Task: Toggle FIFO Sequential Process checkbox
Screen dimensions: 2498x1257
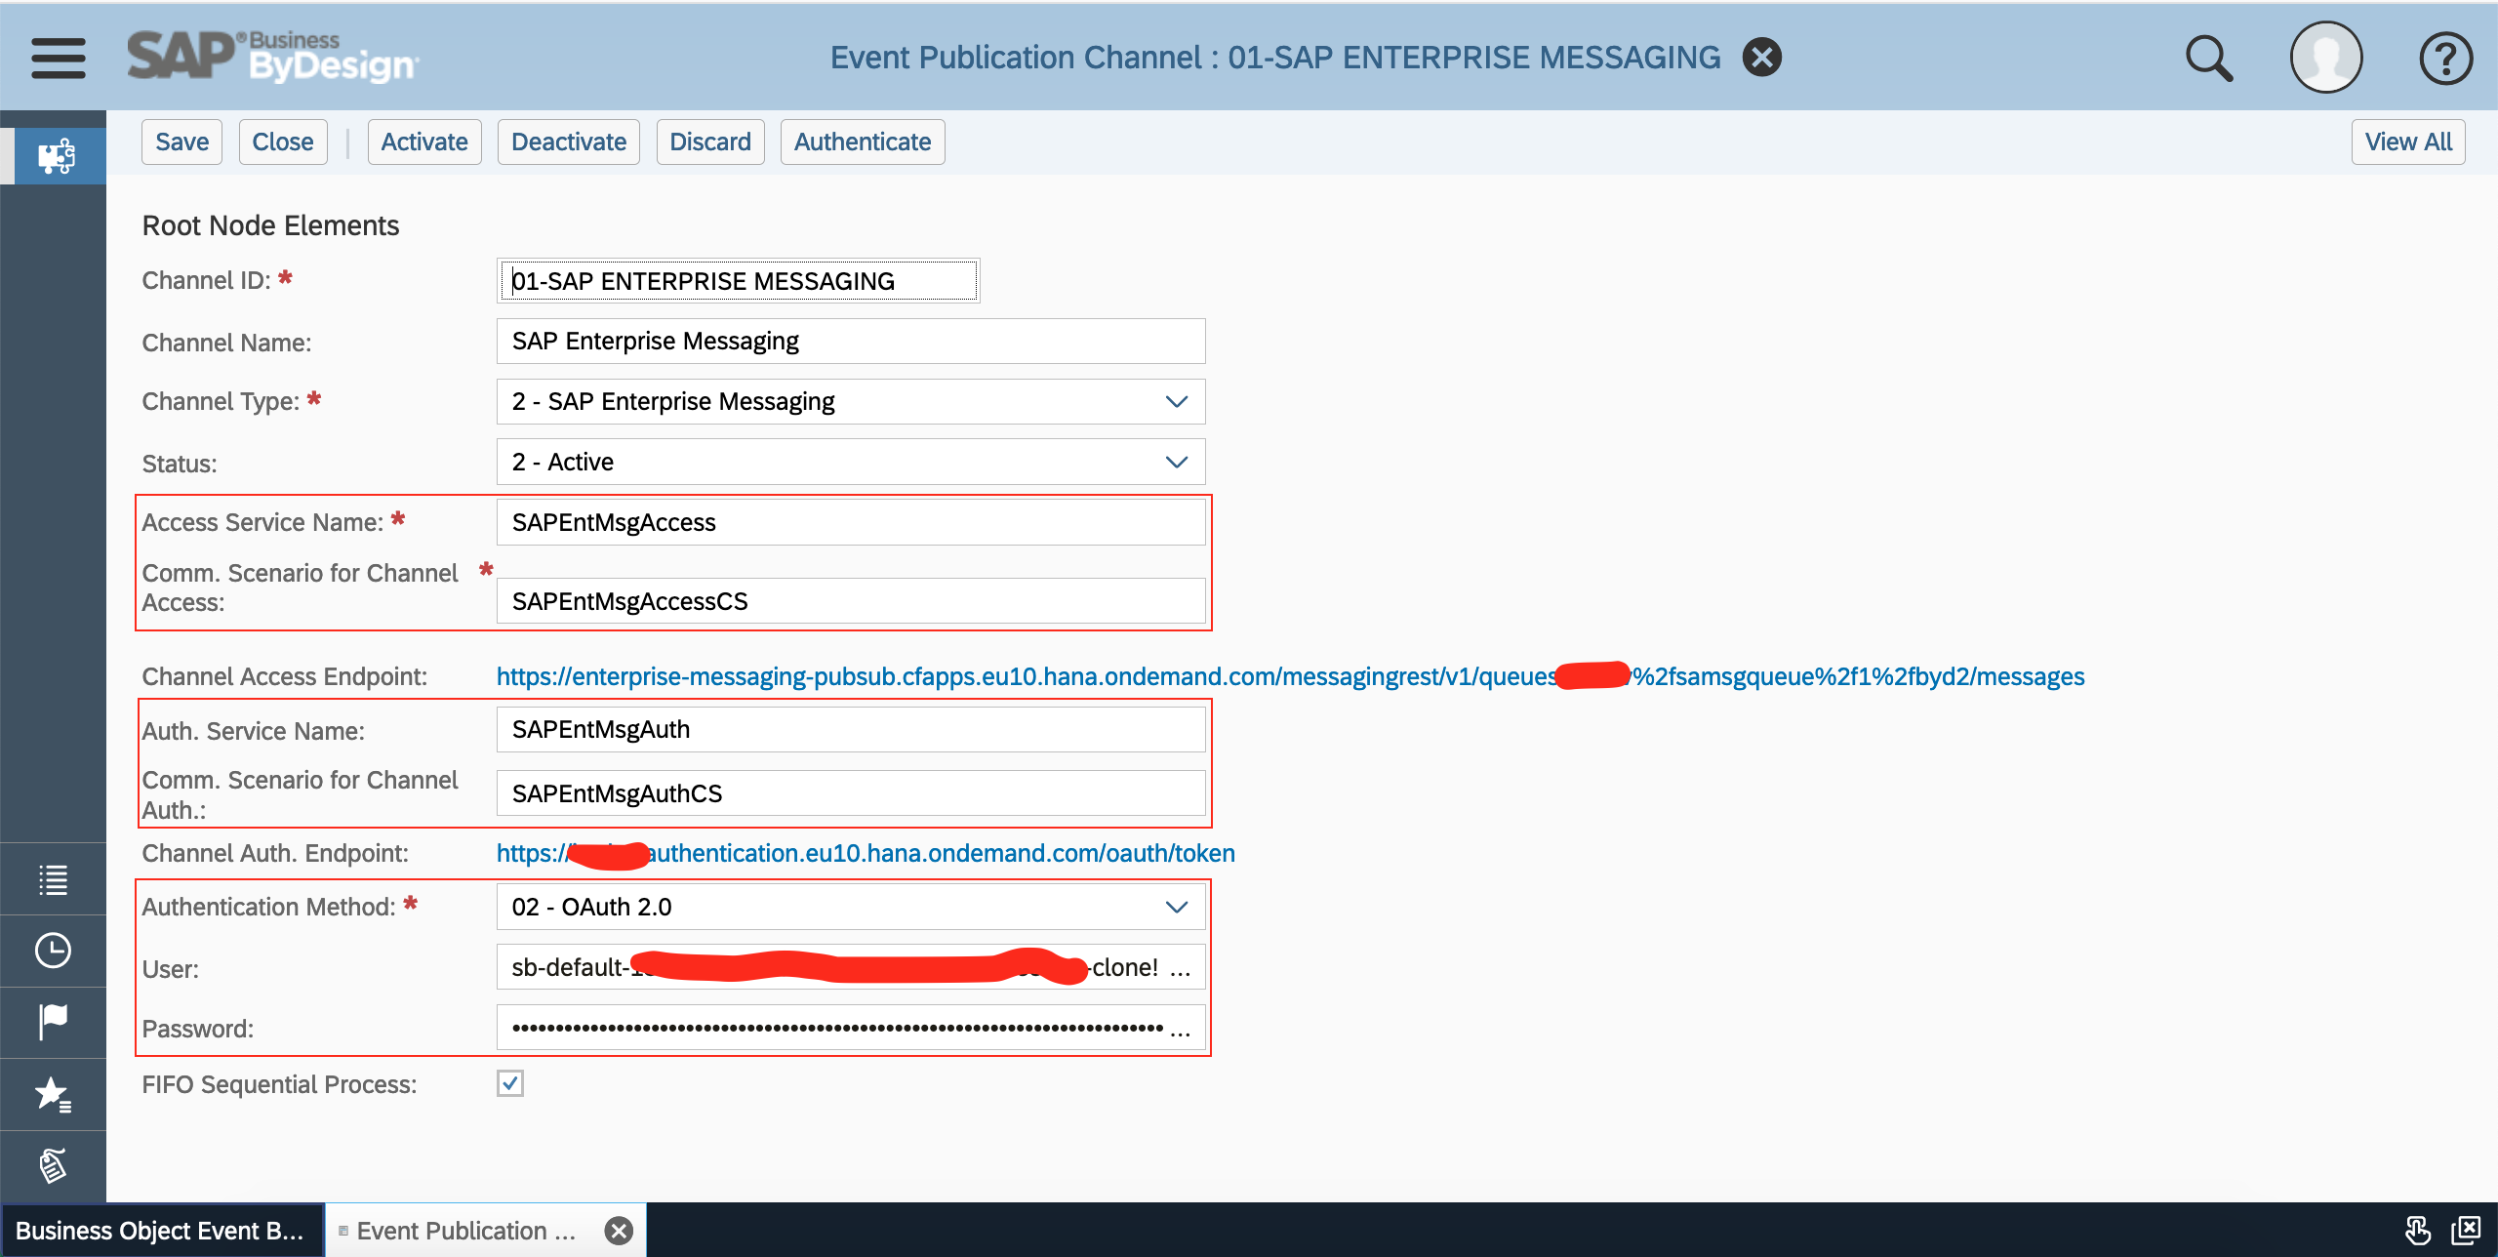Action: pos(509,1083)
